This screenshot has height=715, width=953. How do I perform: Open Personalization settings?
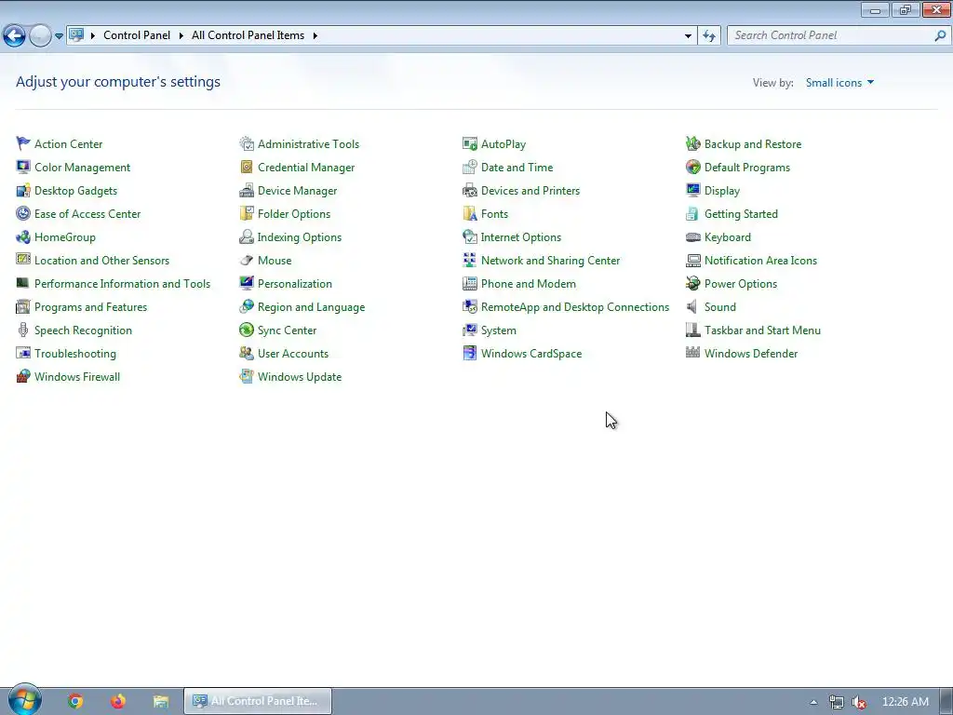pos(295,283)
